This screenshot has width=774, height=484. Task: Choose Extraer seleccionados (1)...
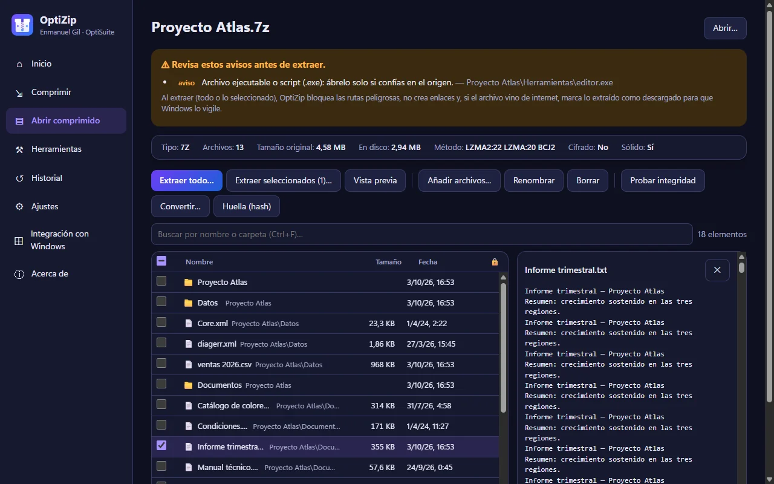click(284, 181)
